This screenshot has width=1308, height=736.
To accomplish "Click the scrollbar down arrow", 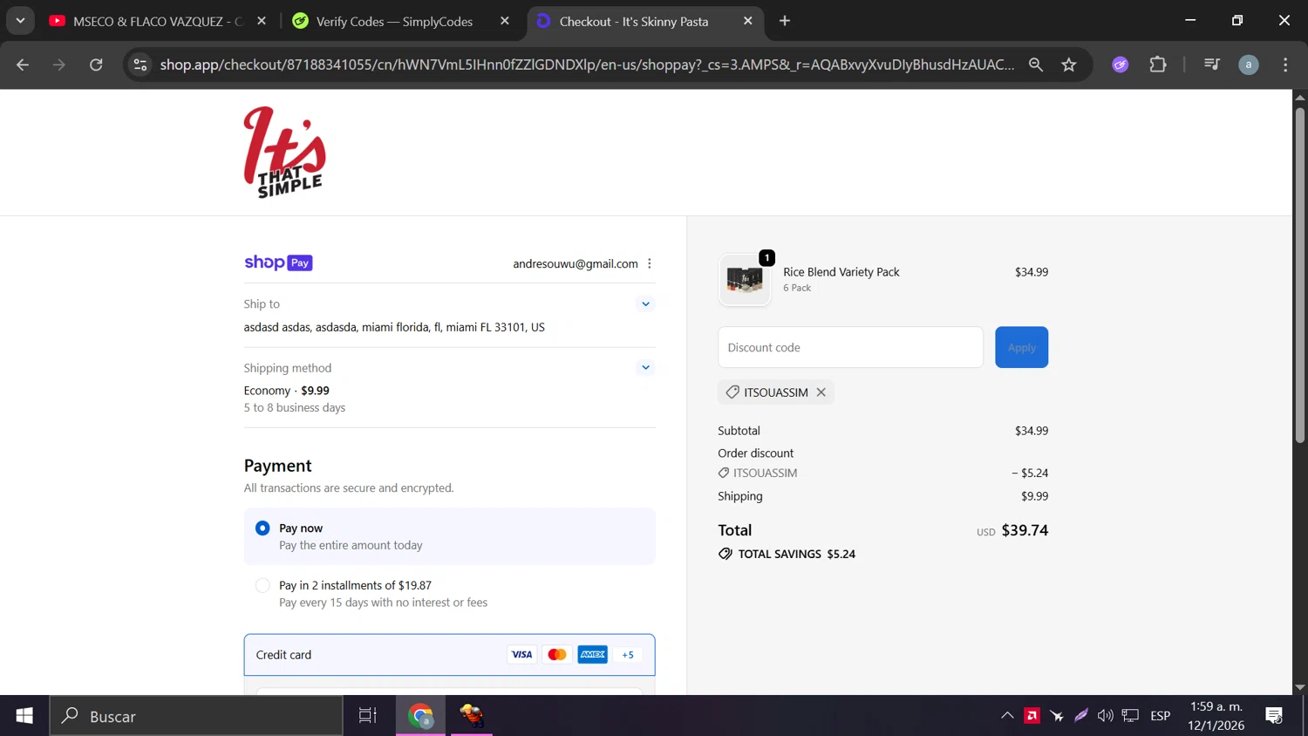I will click(1300, 687).
